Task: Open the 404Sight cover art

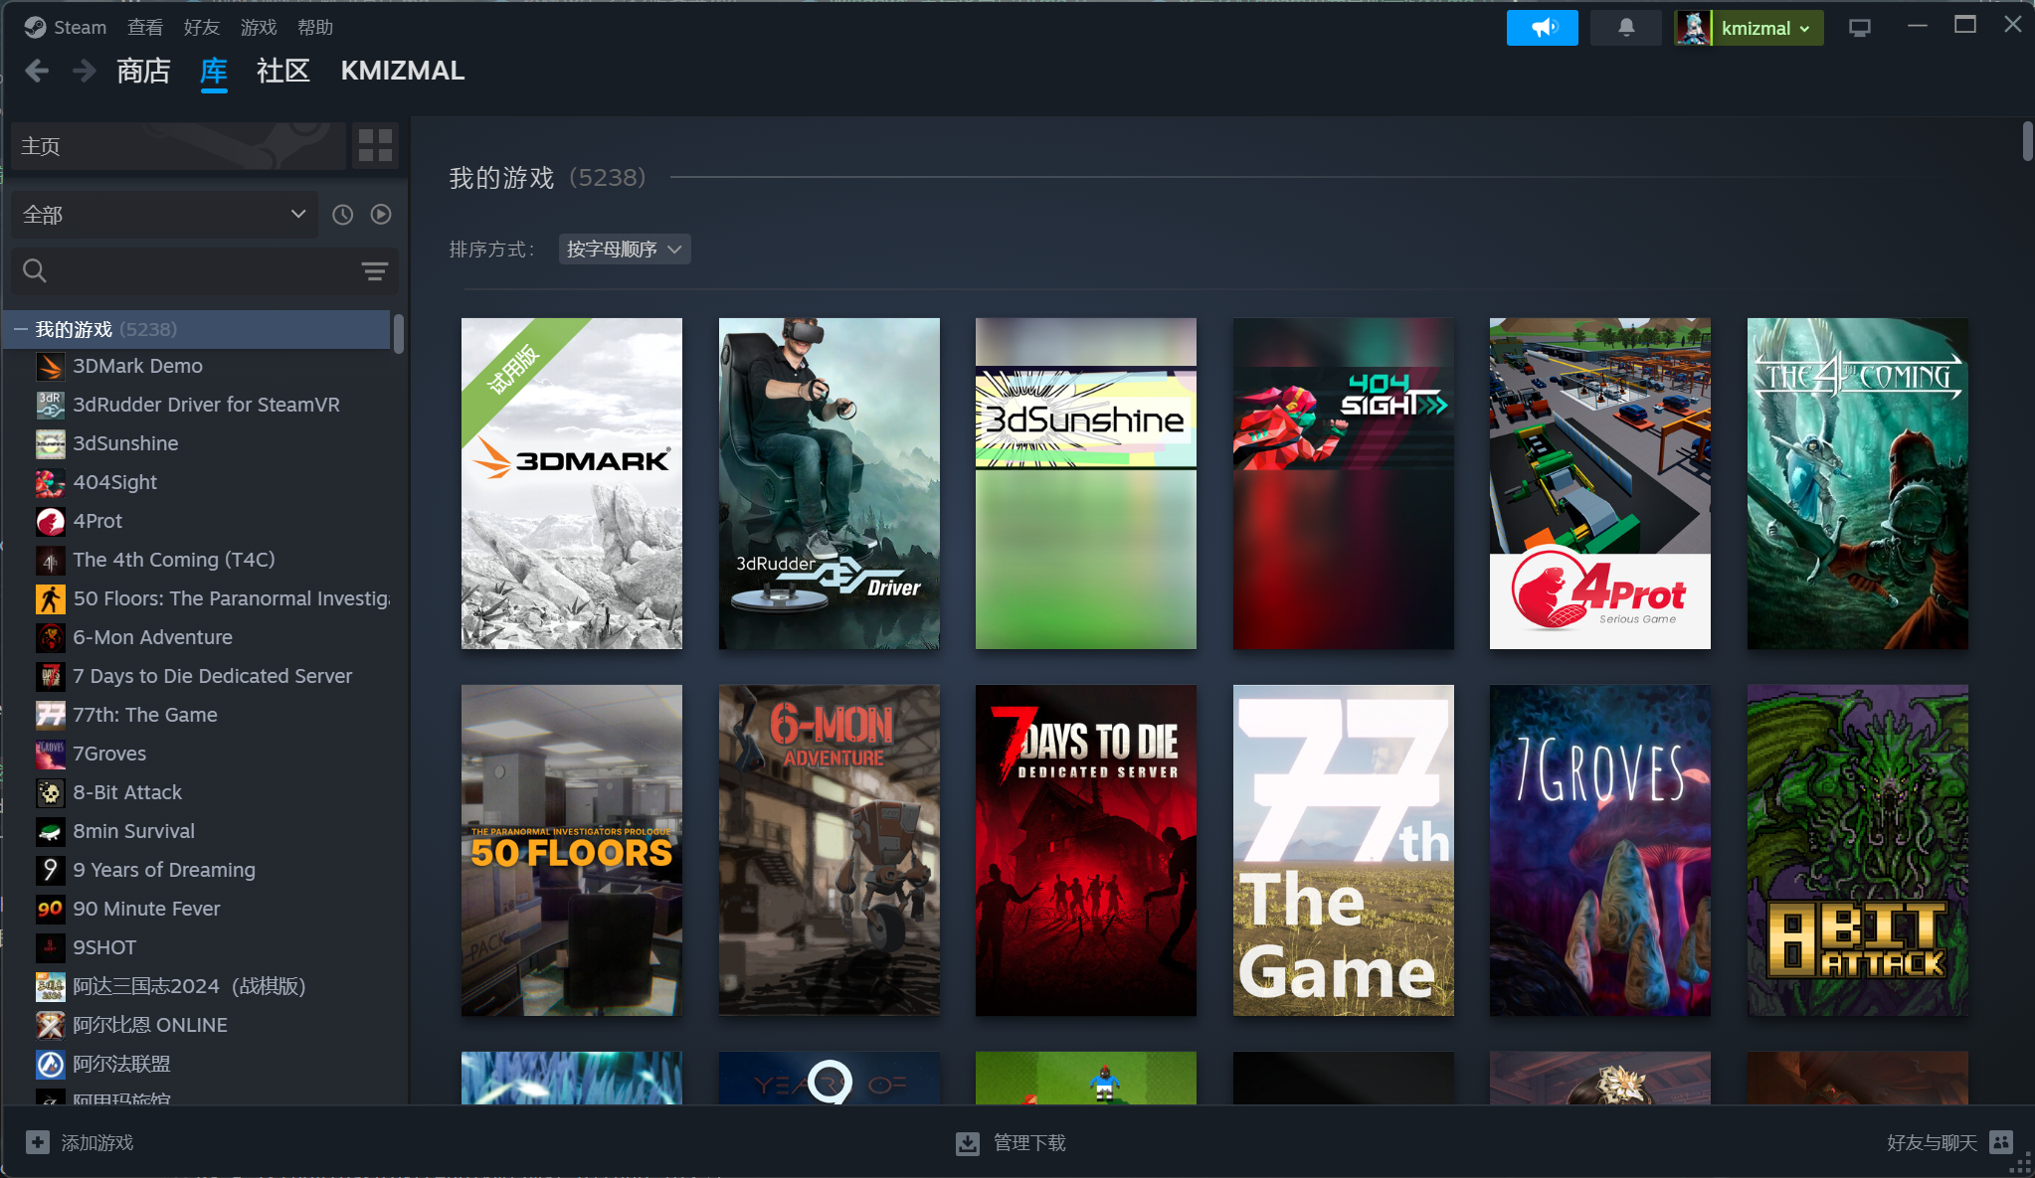Action: pyautogui.click(x=1344, y=483)
